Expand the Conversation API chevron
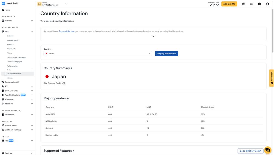Viewport: 274px width, 156px height. pyautogui.click(x=32, y=82)
